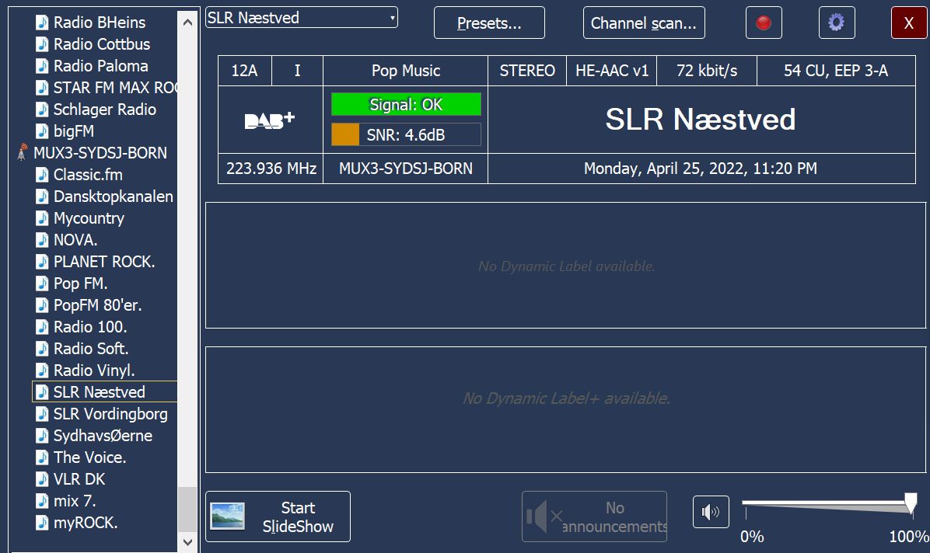
Task: Select Radio Cottbus station
Action: tap(101, 43)
